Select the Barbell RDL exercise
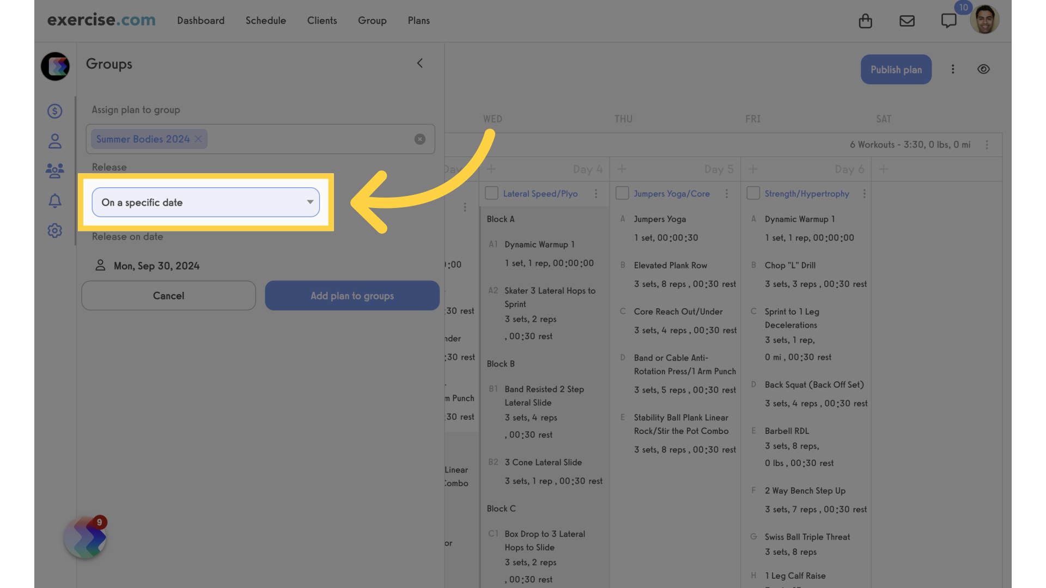The width and height of the screenshot is (1046, 588). [787, 431]
